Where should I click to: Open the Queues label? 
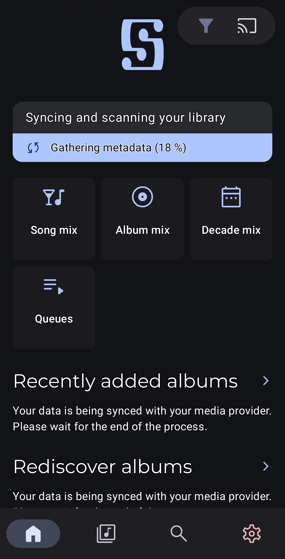pos(54,319)
